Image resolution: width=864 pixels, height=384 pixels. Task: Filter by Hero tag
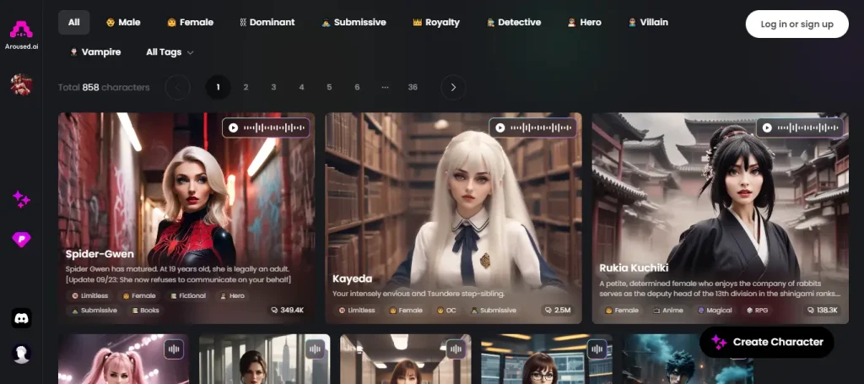[584, 23]
